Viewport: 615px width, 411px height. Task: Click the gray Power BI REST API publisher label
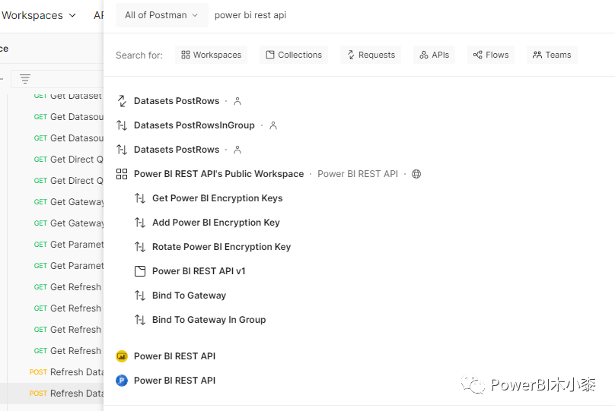tap(358, 174)
